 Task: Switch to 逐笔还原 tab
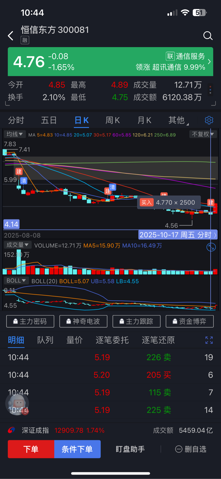point(158,340)
